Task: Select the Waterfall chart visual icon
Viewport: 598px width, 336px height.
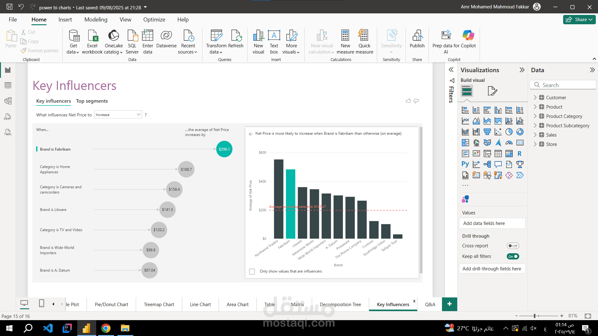Action: [x=476, y=132]
